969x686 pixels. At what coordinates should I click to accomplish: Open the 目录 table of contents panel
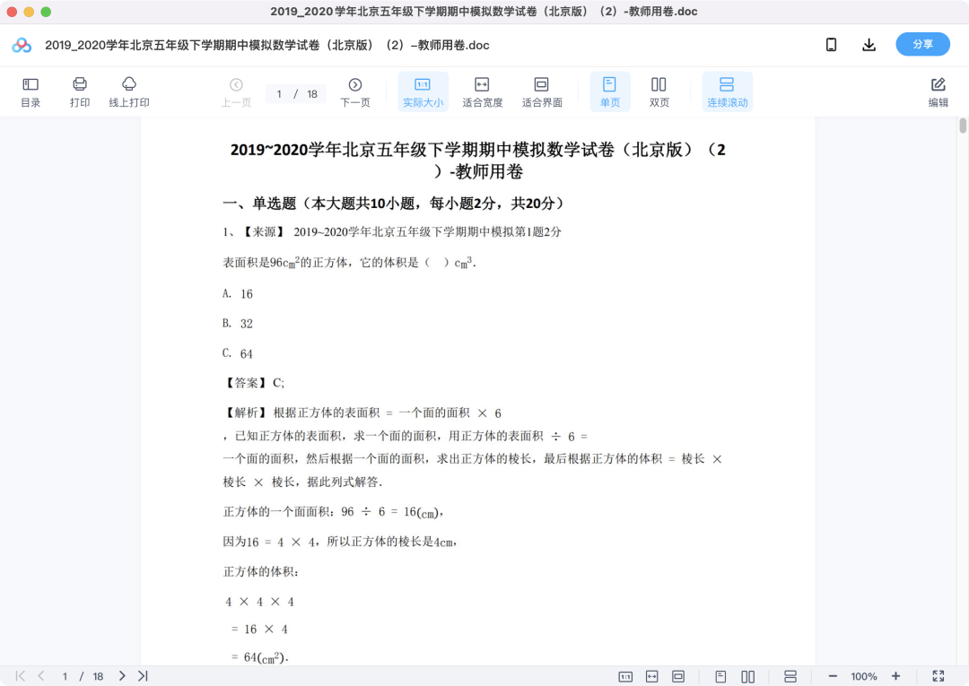click(31, 92)
